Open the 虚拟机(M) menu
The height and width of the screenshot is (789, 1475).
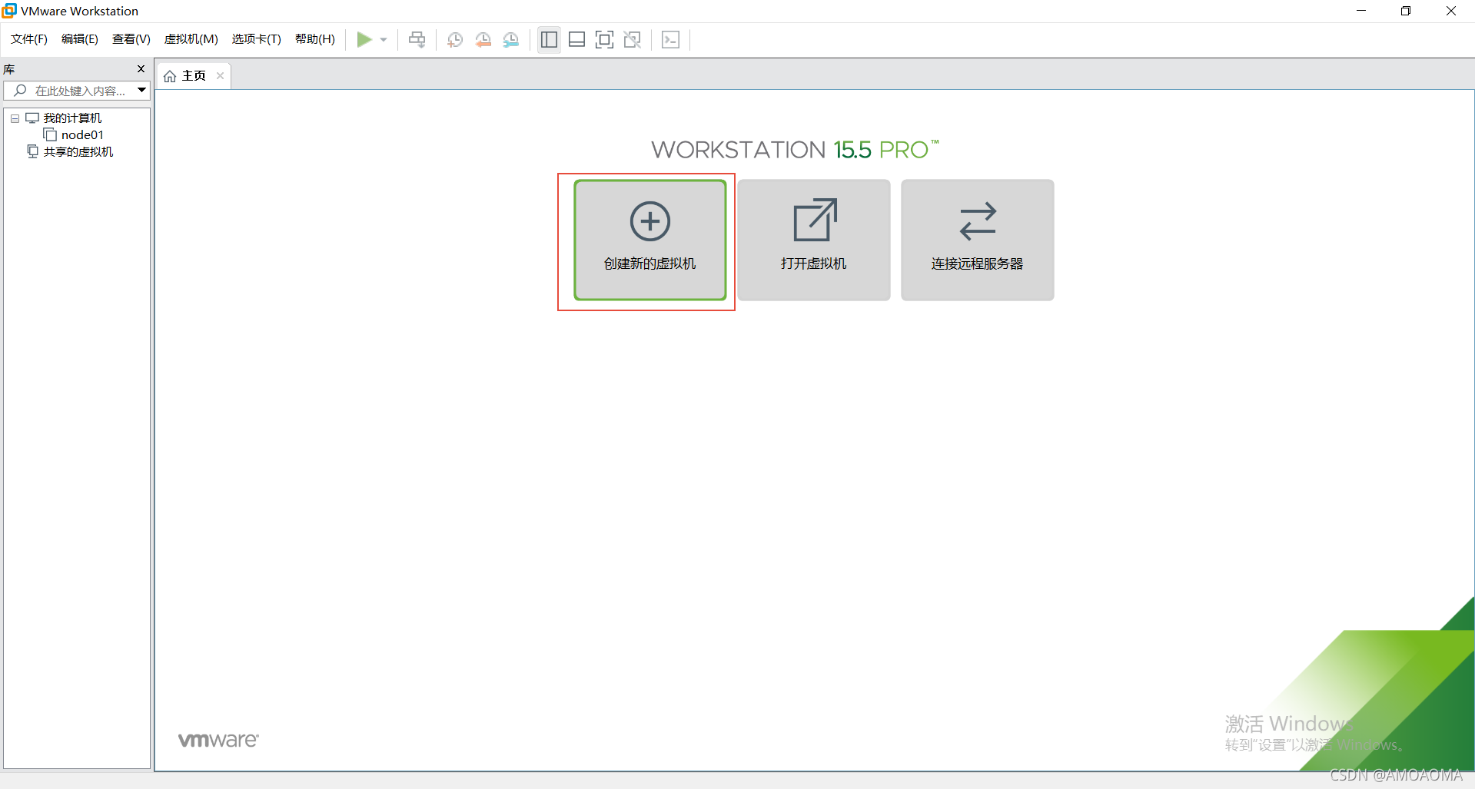[x=191, y=39]
